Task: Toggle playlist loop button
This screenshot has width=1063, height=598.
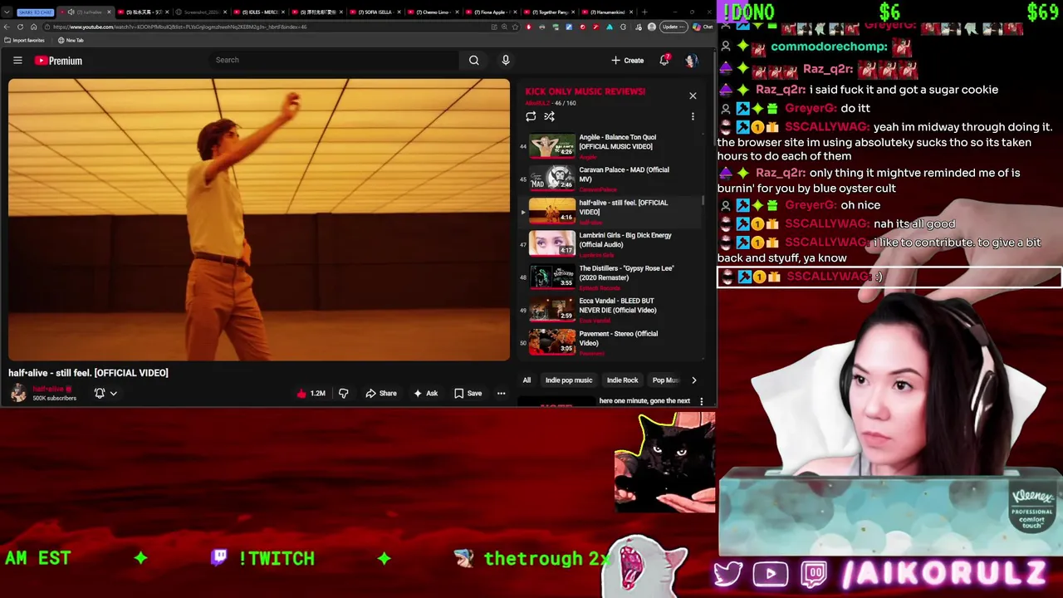Action: (531, 116)
